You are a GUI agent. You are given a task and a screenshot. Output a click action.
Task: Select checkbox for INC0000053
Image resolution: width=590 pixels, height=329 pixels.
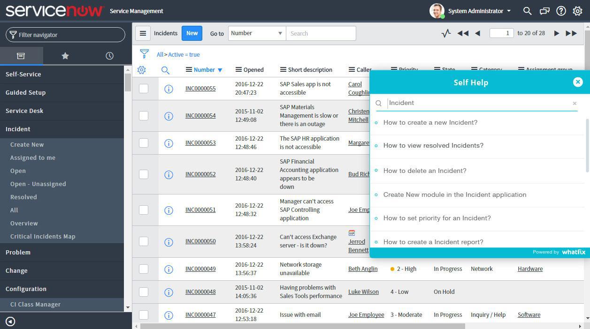coord(144,142)
